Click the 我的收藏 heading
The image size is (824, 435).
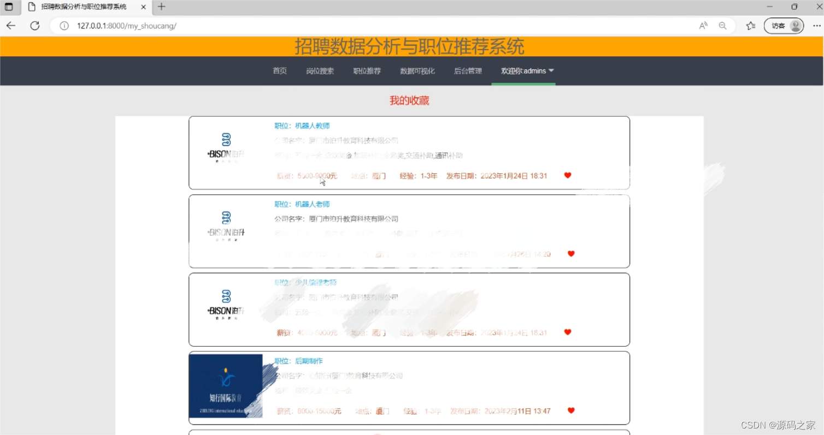[409, 100]
